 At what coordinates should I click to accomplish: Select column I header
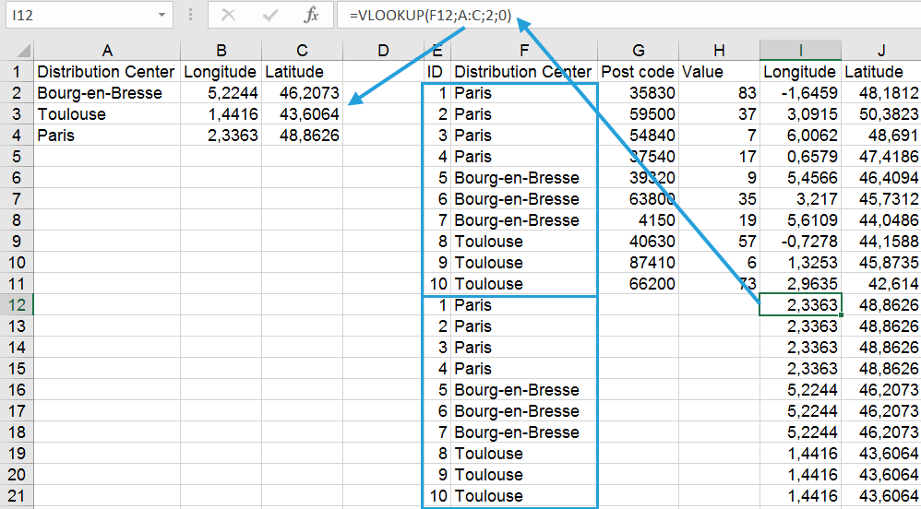(801, 51)
